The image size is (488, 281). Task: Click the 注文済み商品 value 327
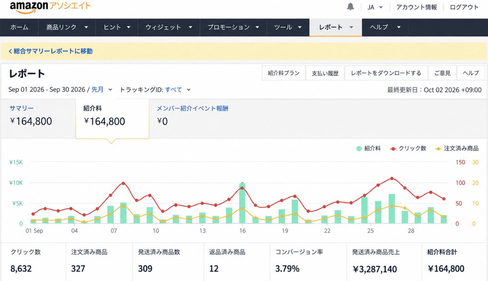coord(78,268)
